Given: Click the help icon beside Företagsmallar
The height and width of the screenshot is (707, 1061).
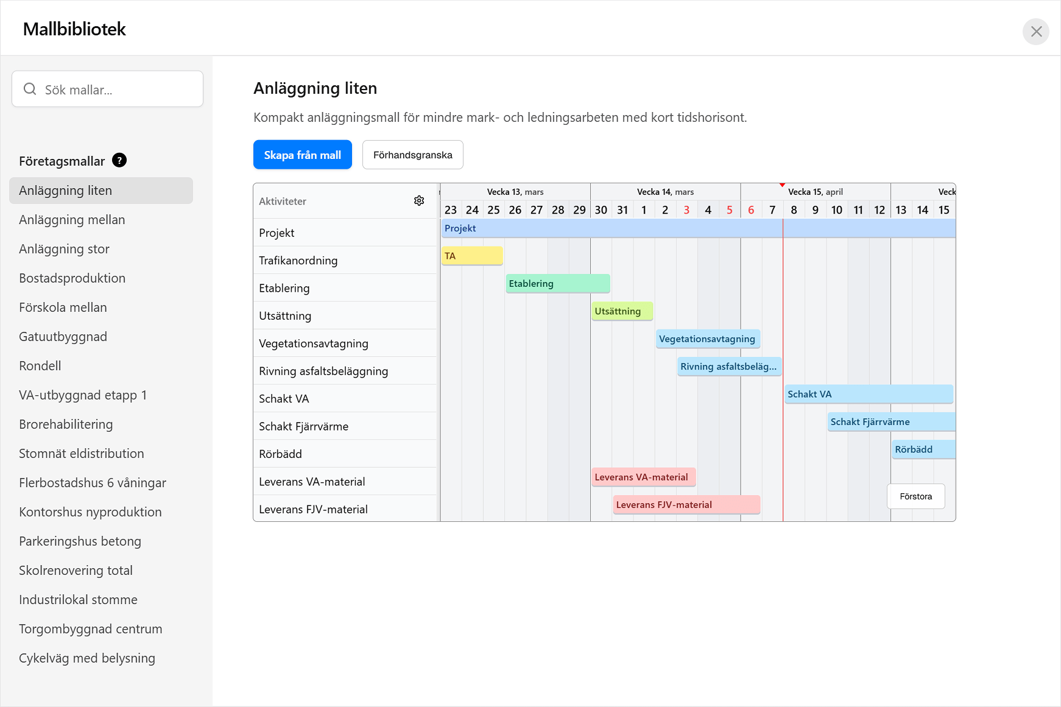Looking at the screenshot, I should coord(119,160).
